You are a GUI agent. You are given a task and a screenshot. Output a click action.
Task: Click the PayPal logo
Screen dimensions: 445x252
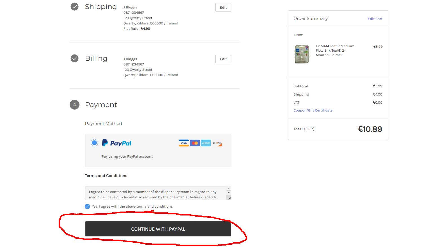pos(117,143)
